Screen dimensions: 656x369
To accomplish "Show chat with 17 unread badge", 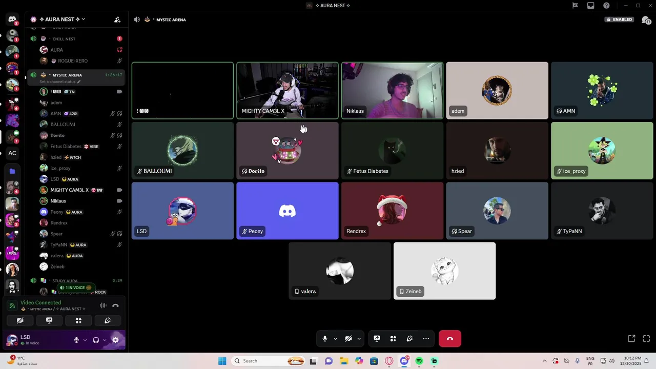I will (647, 20).
